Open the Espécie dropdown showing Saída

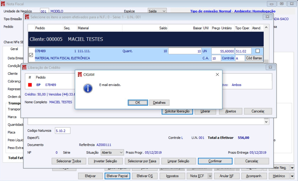pyautogui.click(x=157, y=11)
